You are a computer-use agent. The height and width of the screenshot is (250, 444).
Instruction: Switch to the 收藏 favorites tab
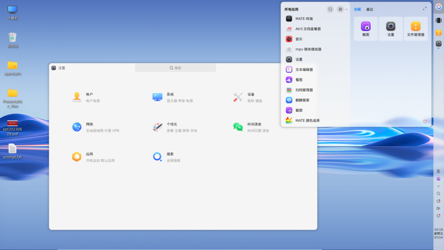[357, 9]
